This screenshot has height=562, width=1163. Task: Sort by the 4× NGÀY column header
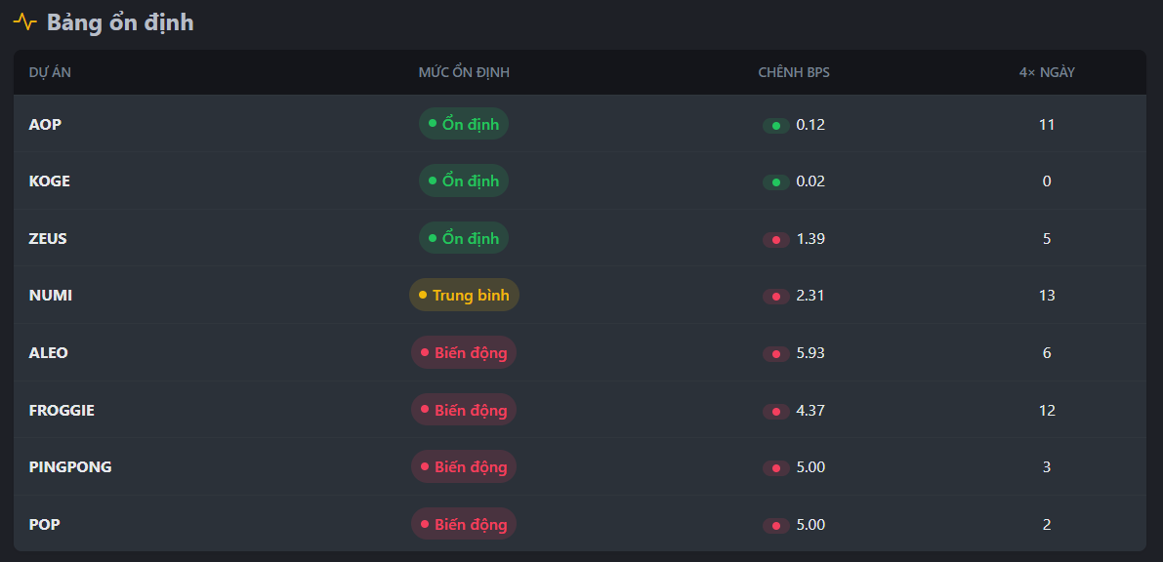(x=1047, y=72)
